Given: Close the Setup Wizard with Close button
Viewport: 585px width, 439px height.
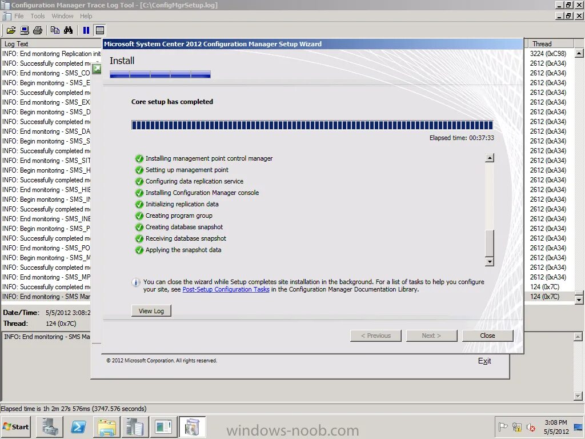Looking at the screenshot, I should 488,336.
